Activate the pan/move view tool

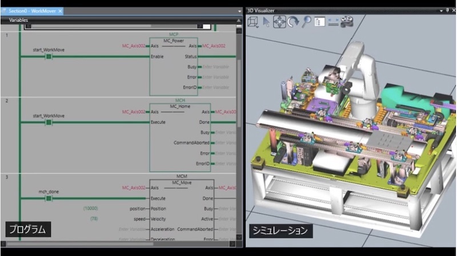click(279, 22)
